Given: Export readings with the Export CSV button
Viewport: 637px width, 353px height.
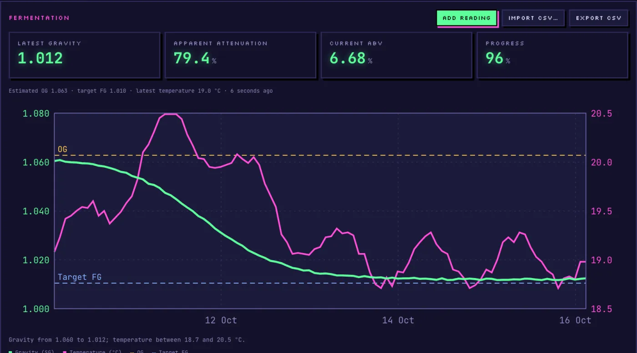Looking at the screenshot, I should pyautogui.click(x=598, y=18).
